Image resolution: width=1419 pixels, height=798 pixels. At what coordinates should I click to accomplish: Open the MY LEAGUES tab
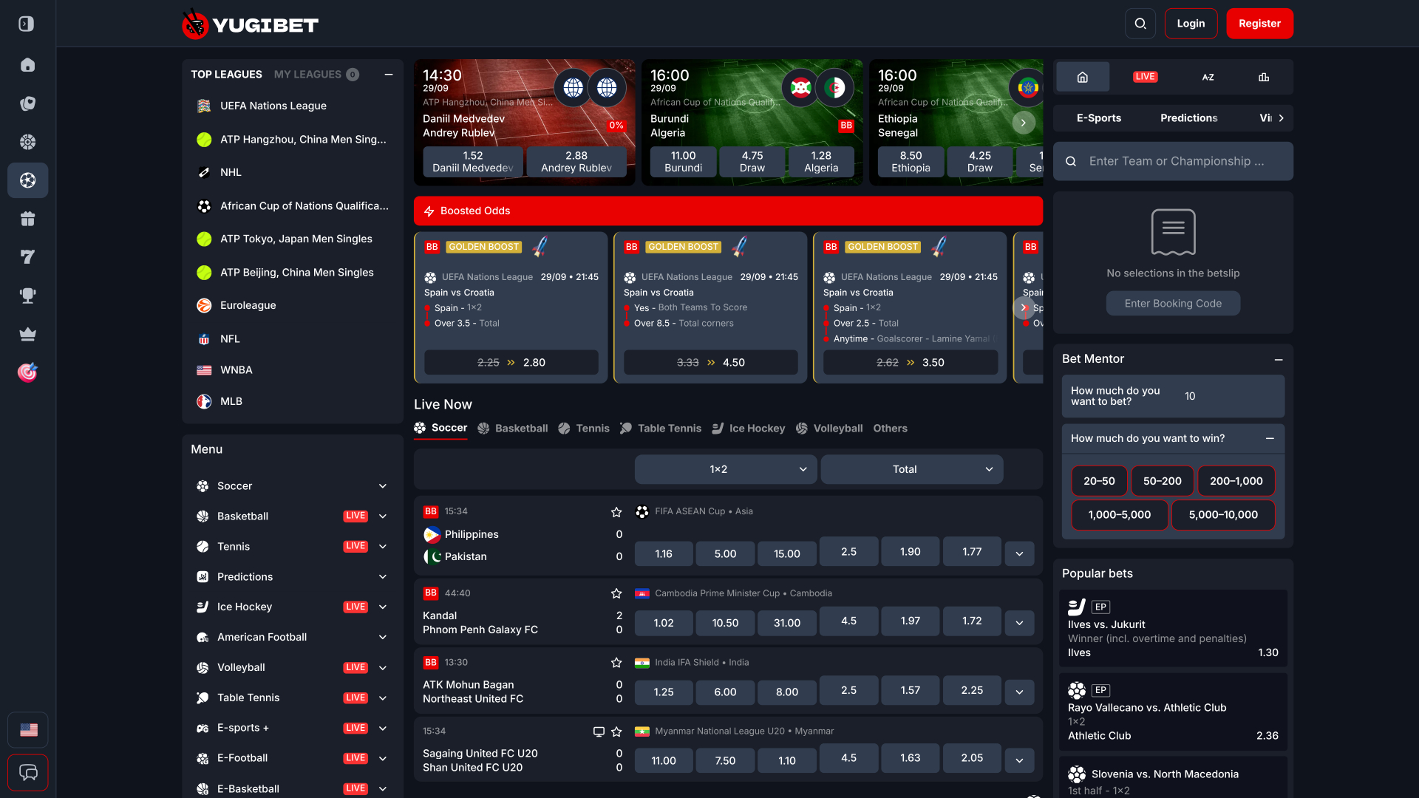pos(316,75)
